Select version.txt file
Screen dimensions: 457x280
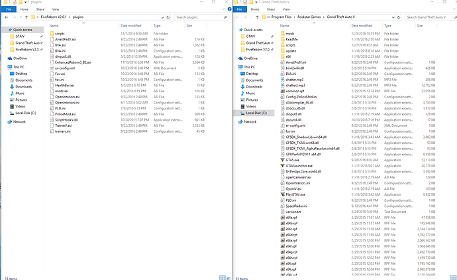(x=293, y=212)
